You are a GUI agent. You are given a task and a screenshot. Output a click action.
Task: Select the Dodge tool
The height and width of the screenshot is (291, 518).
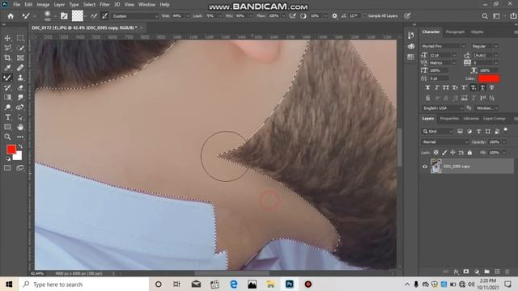pos(7,108)
